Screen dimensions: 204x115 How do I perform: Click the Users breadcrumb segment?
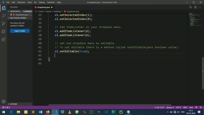[41, 11]
